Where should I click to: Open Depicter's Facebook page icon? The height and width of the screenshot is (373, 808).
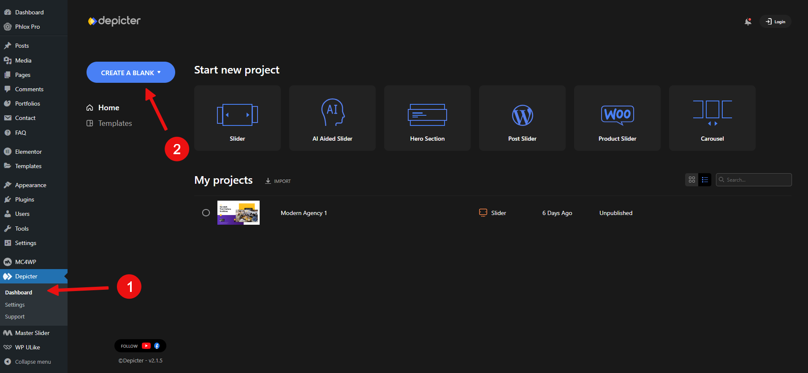157,346
